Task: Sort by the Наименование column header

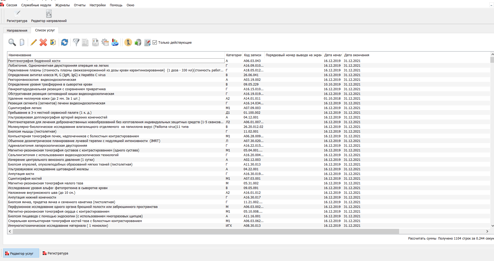Action: pyautogui.click(x=116, y=55)
